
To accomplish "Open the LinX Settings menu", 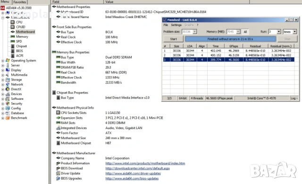I will (x=176, y=25).
